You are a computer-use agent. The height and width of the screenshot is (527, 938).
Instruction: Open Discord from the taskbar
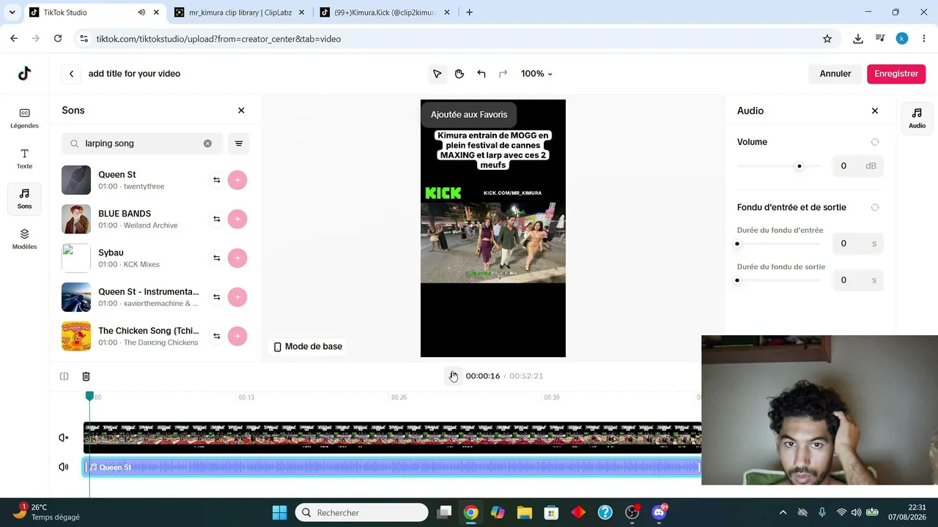(659, 512)
